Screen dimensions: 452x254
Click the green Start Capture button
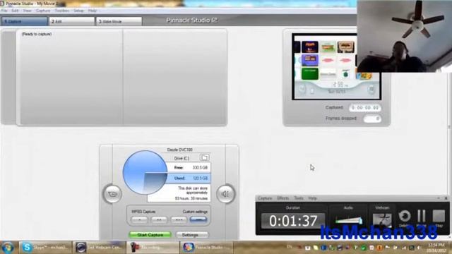pos(150,235)
